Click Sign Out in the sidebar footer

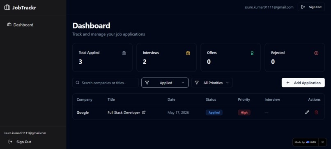point(20,142)
